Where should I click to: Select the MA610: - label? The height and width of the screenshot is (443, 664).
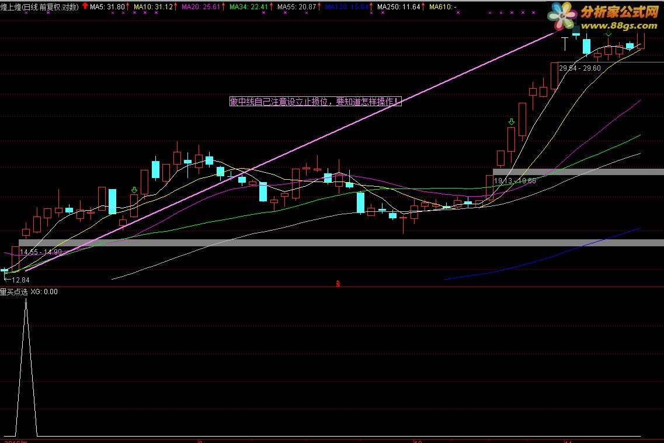pyautogui.click(x=443, y=7)
